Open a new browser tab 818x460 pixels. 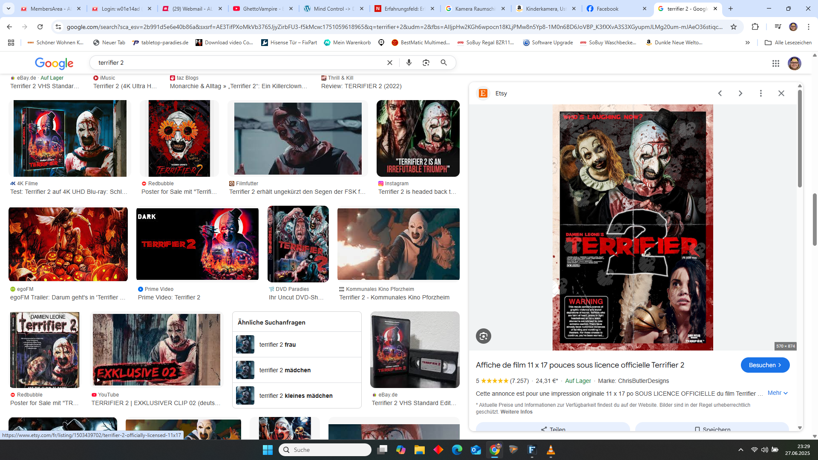[731, 9]
